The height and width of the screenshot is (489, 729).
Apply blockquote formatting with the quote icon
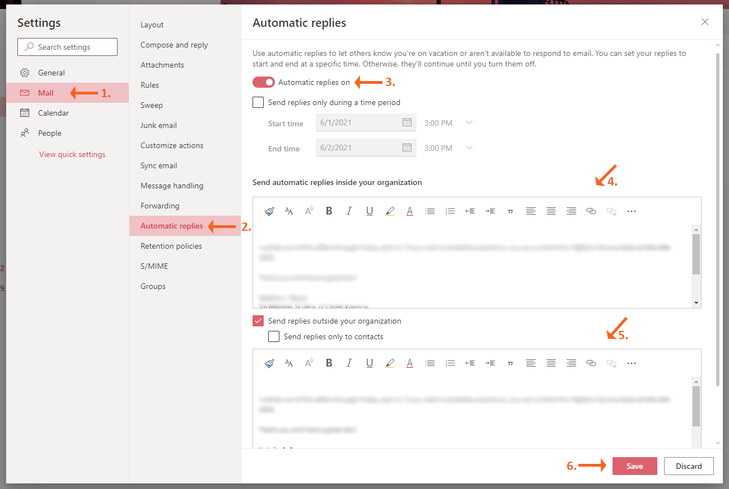[x=510, y=211]
